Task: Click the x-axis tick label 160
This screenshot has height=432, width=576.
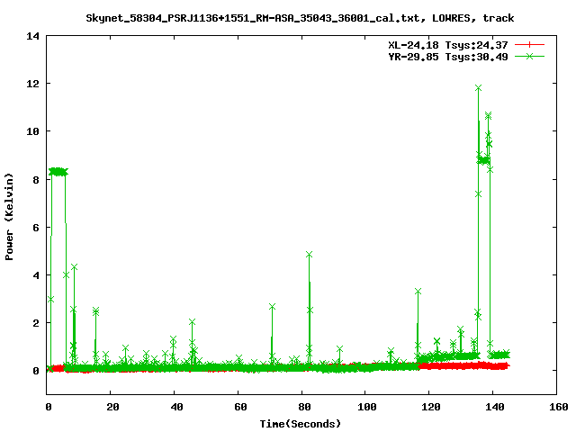Action: [x=559, y=407]
